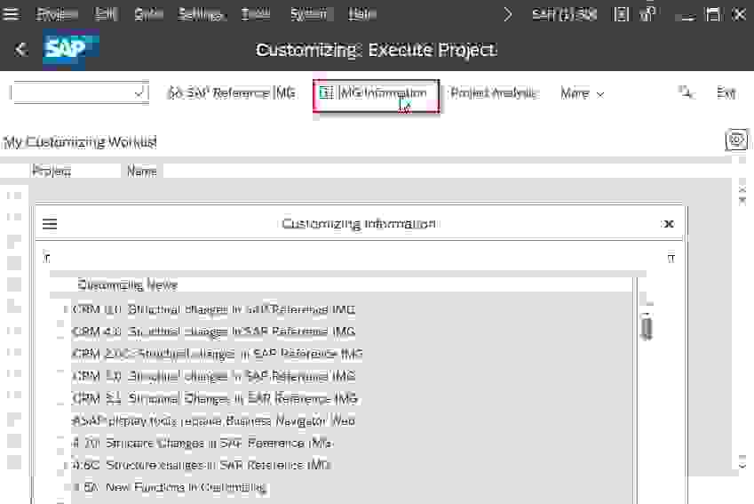Click the lock icon in the title bar

click(647, 13)
